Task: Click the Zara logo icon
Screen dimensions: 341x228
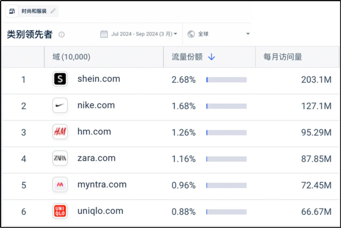Action: 59,158
